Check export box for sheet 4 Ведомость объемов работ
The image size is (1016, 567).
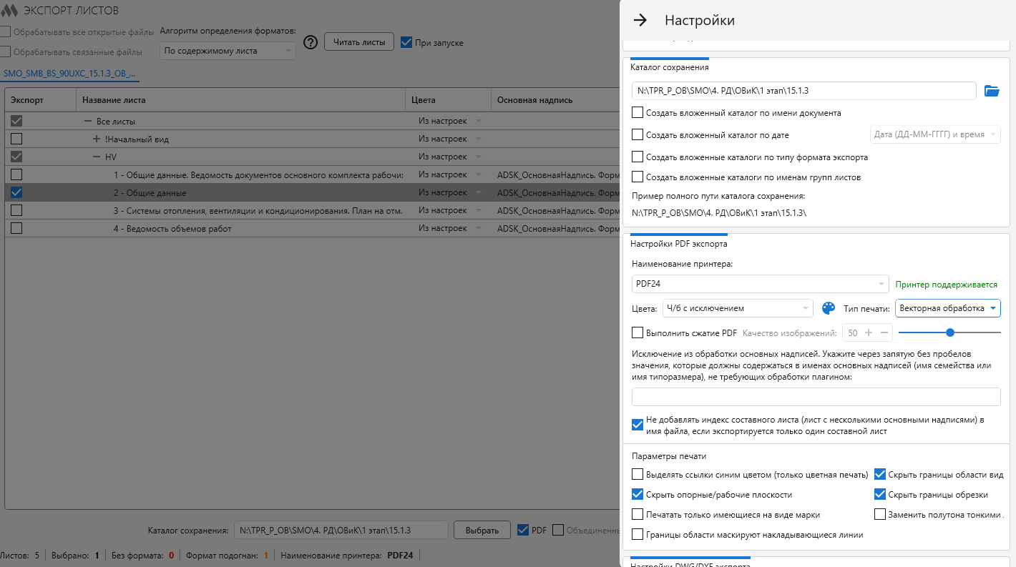click(x=16, y=229)
